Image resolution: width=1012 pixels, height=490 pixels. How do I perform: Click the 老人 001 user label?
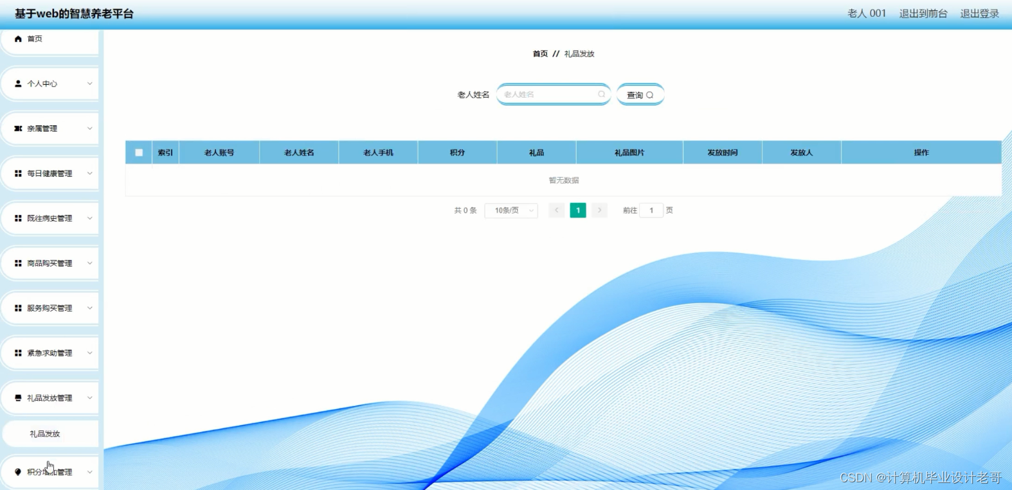click(867, 13)
